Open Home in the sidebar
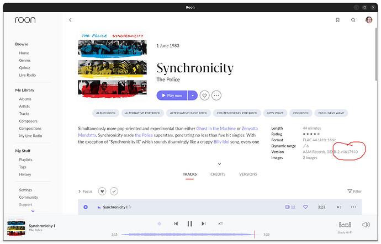 (x=24, y=53)
